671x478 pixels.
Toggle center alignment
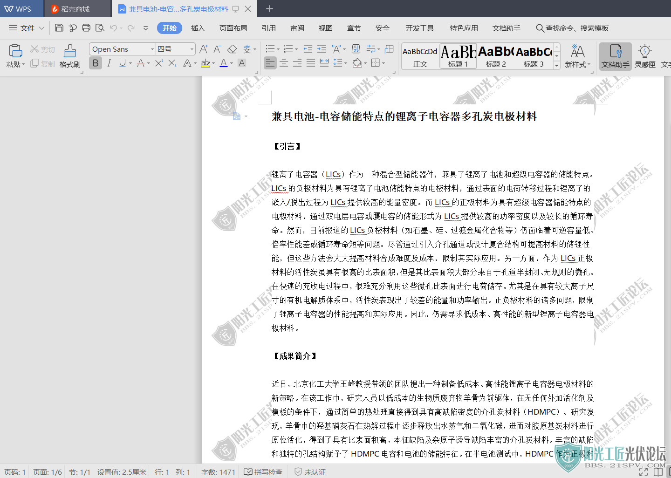284,63
